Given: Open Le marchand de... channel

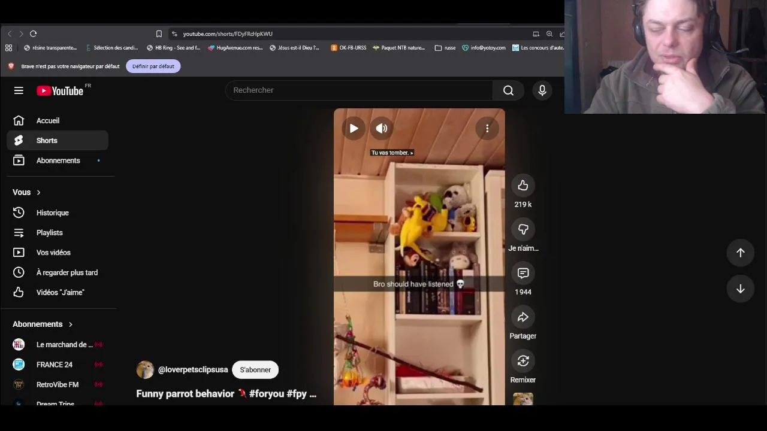Looking at the screenshot, I should pyautogui.click(x=58, y=344).
